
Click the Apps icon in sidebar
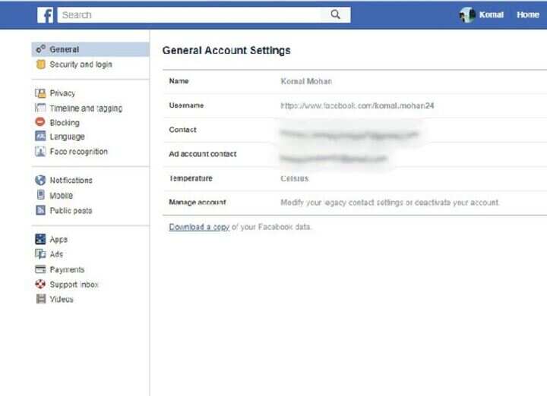click(40, 239)
